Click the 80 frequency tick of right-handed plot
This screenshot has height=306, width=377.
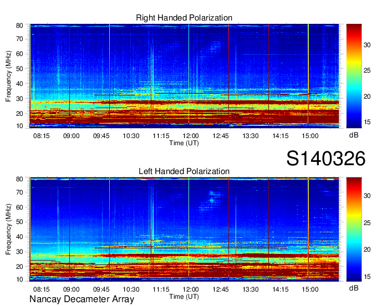19,25
